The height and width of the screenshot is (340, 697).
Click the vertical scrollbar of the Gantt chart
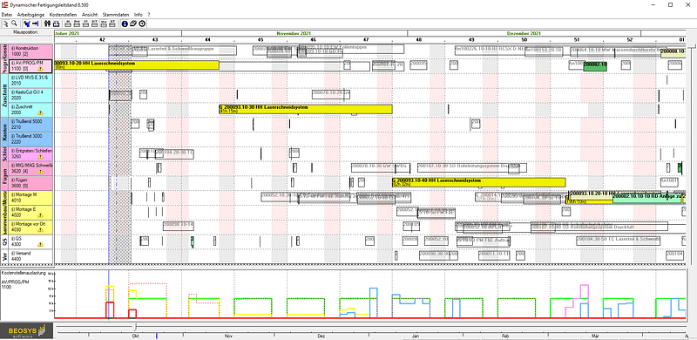pyautogui.click(x=692, y=153)
